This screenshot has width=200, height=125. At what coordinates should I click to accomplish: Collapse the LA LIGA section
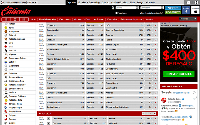click(x=40, y=114)
